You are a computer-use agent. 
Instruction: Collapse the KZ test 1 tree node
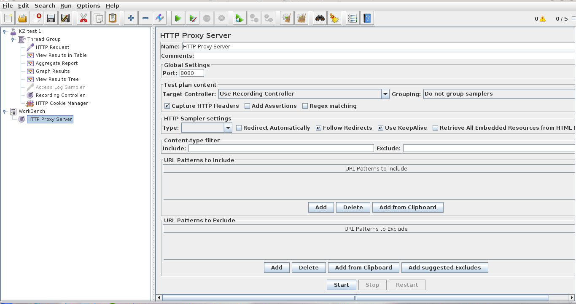click(x=4, y=31)
